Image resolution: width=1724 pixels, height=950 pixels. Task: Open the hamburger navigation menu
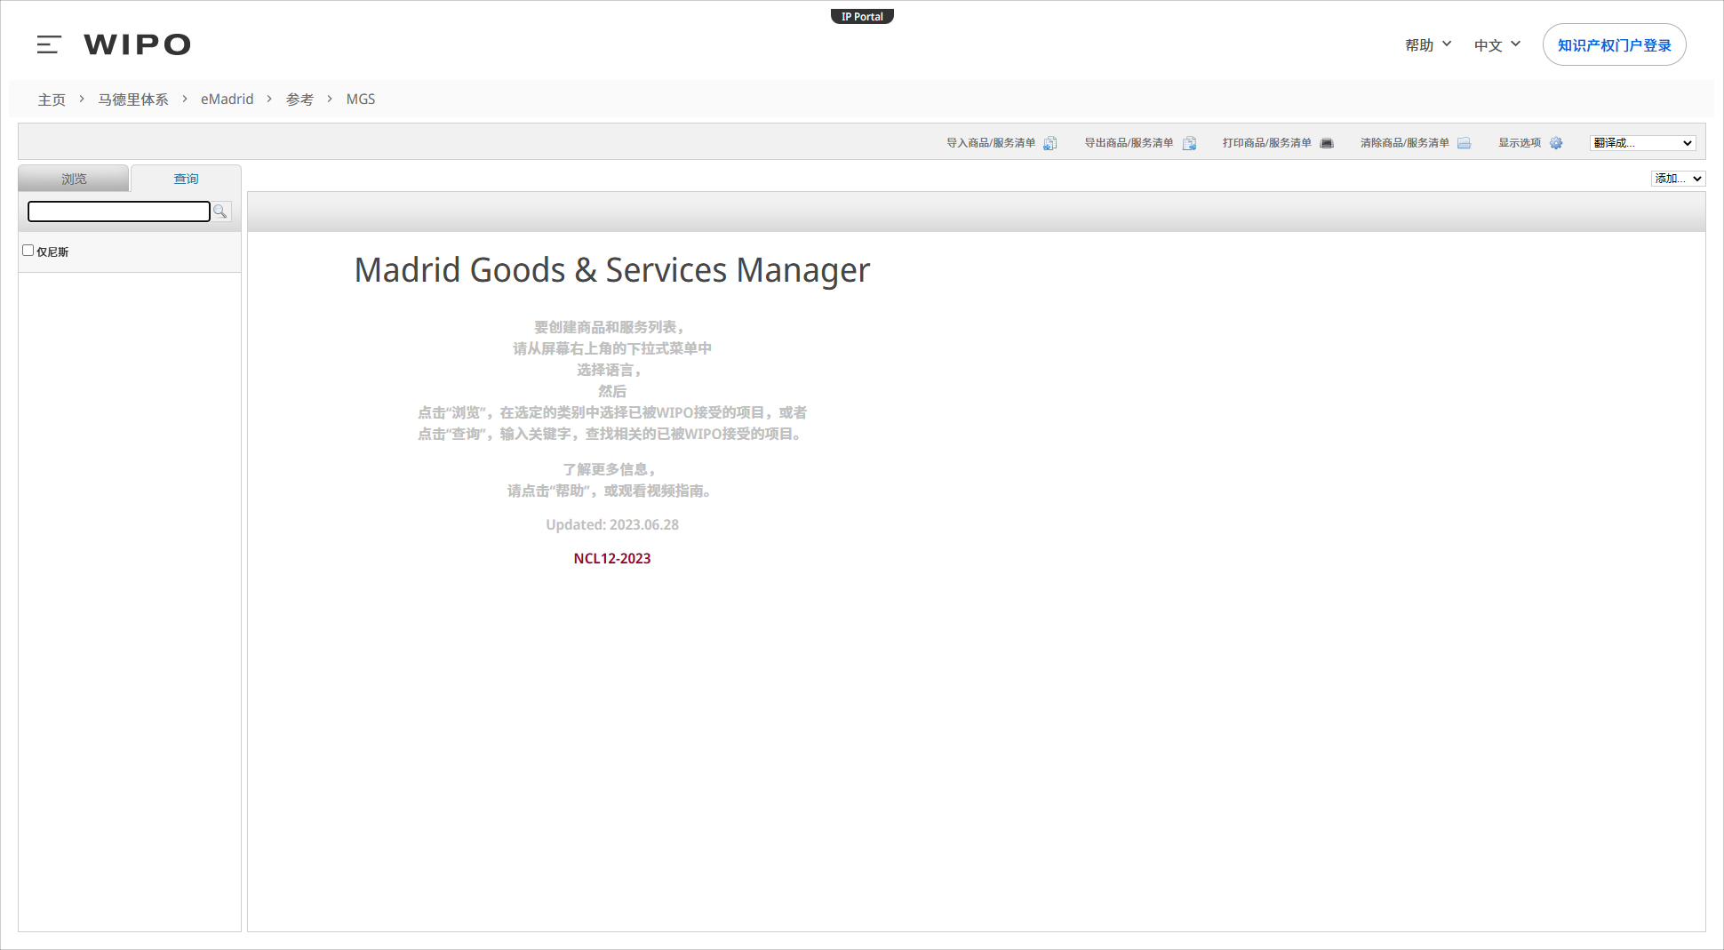point(49,44)
